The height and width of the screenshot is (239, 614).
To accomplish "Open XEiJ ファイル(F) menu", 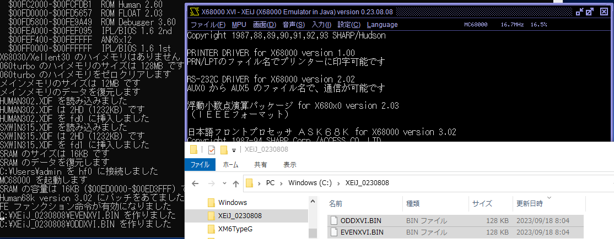I will 208,25.
